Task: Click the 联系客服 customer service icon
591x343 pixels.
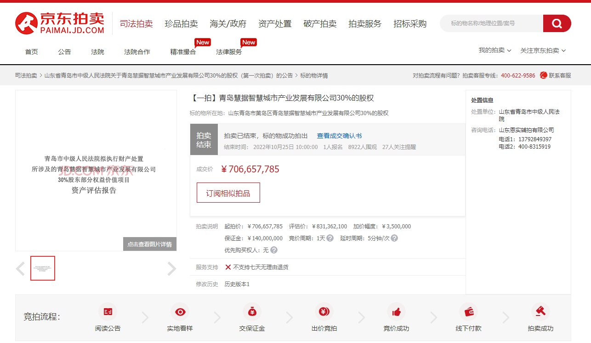Action: point(543,75)
